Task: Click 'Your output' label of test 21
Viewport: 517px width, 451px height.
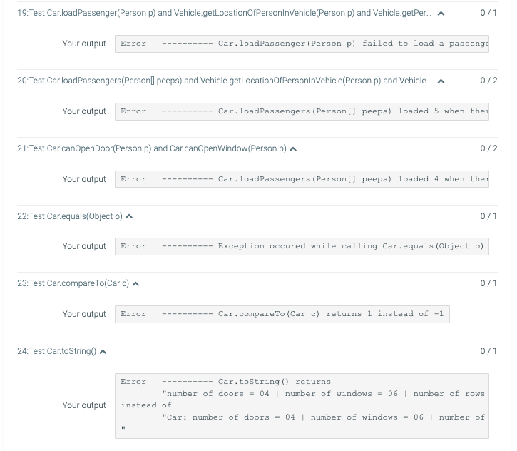Action: [x=84, y=179]
